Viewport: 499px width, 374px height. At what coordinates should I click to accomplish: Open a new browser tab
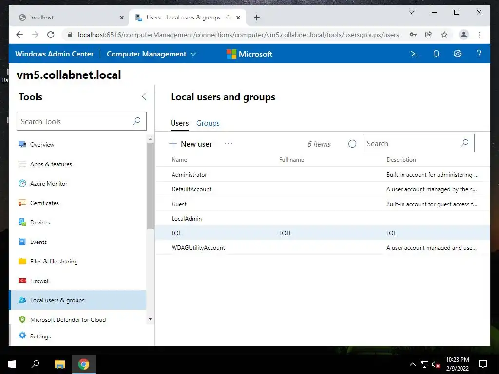[x=257, y=18]
